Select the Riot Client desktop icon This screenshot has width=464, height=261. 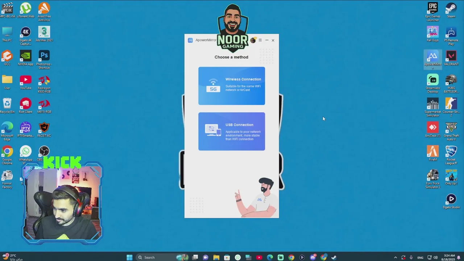[x=25, y=106]
